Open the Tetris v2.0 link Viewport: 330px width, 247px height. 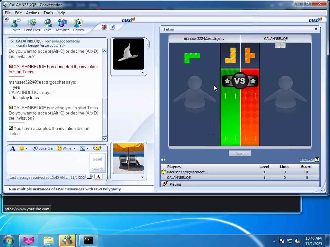307,160
